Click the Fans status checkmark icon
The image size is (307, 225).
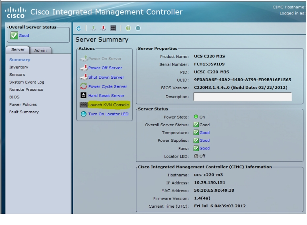[x=196, y=148]
